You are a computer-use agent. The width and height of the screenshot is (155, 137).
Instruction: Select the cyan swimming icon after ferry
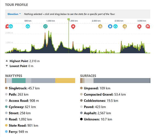pos(115,26)
